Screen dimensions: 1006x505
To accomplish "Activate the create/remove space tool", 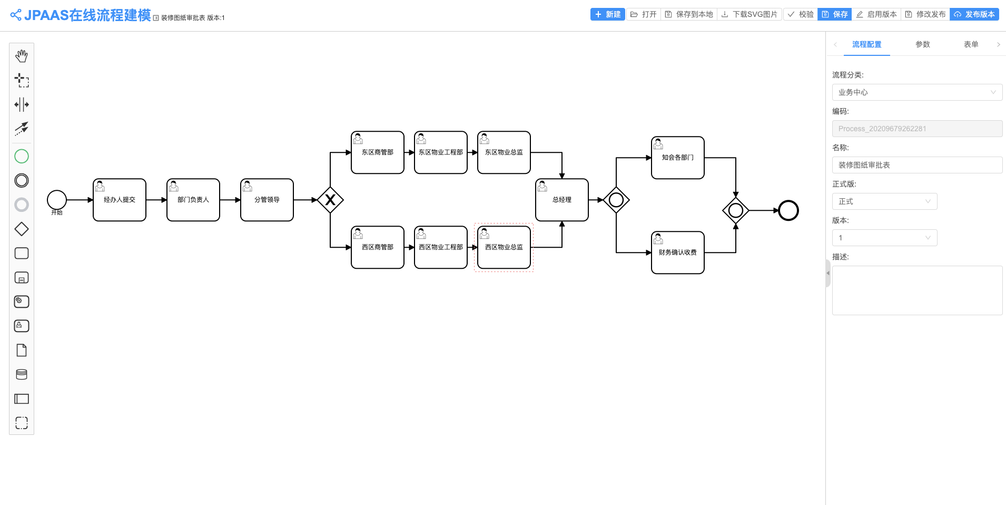I will coord(22,104).
